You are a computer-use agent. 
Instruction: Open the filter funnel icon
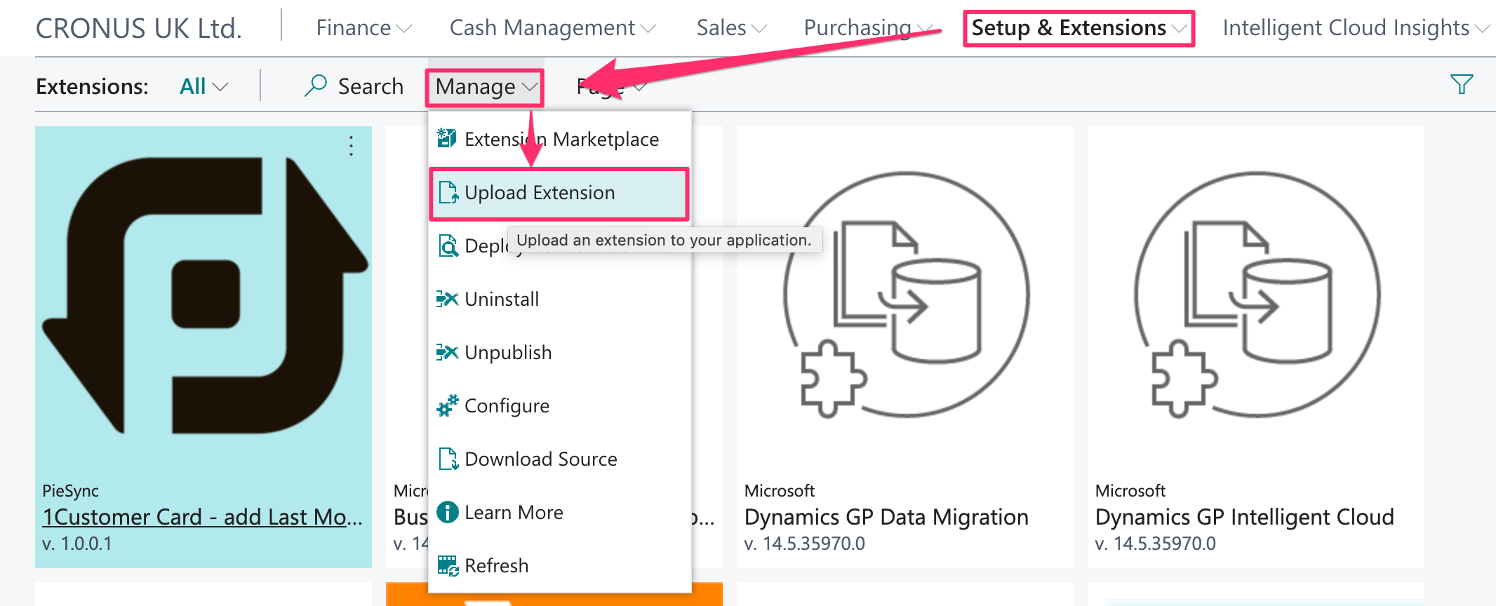[1462, 85]
